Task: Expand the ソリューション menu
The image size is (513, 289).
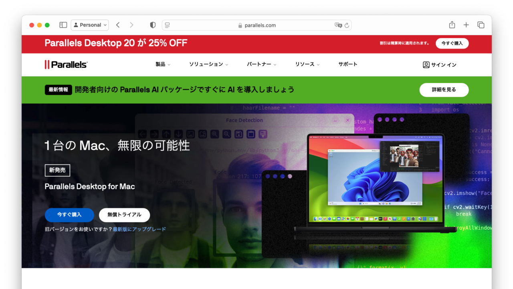Action: point(209,64)
